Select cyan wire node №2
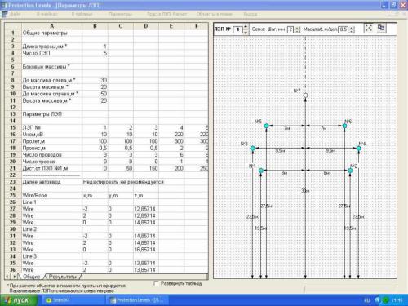This screenshot has height=306, width=408. coord(350,171)
